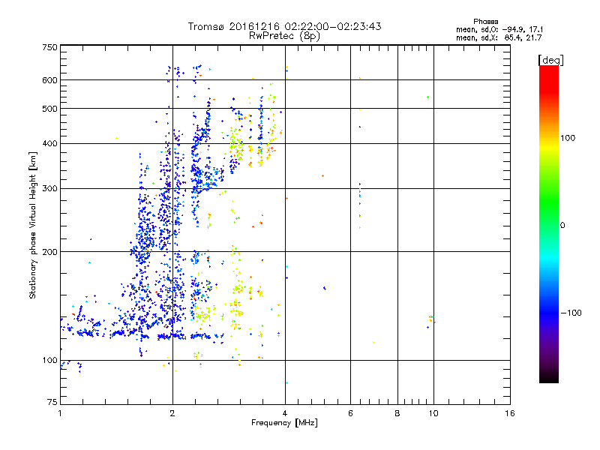Click the x-axis "16" MHz tick label
Image resolution: width=600 pixels, height=450 pixels.
click(x=510, y=413)
